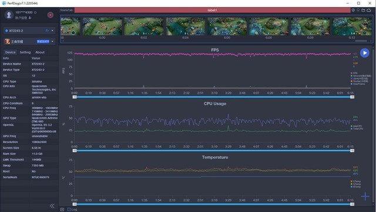Click the PerfDog logo in title bar
The image size is (376, 212).
(4, 3)
